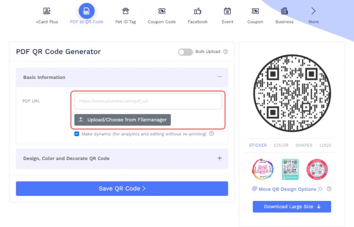Click the Save QR Code button

(122, 188)
